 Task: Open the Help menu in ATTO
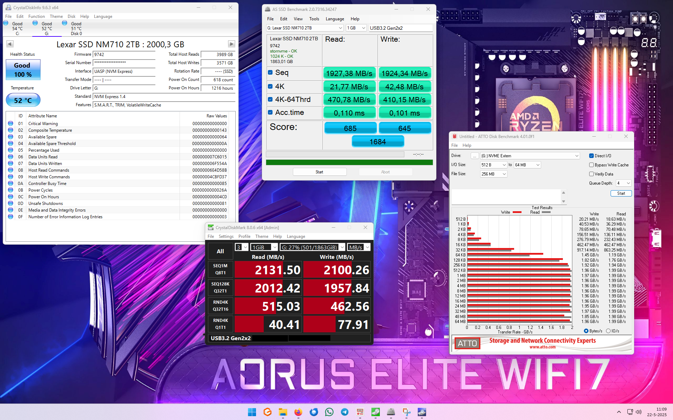[467, 145]
